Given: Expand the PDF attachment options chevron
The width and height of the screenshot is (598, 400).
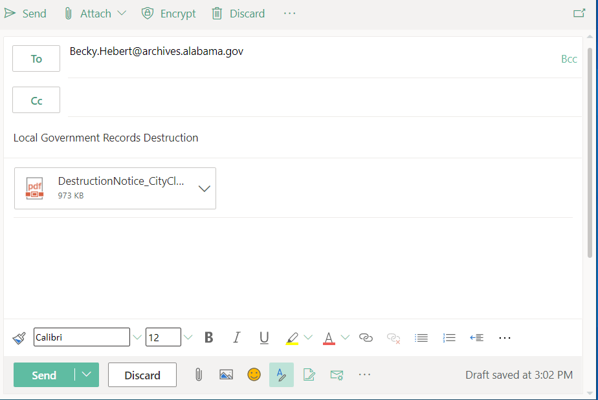Looking at the screenshot, I should 204,189.
